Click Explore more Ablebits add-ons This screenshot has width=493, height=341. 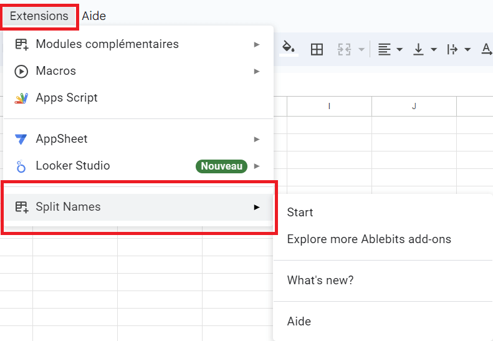369,239
